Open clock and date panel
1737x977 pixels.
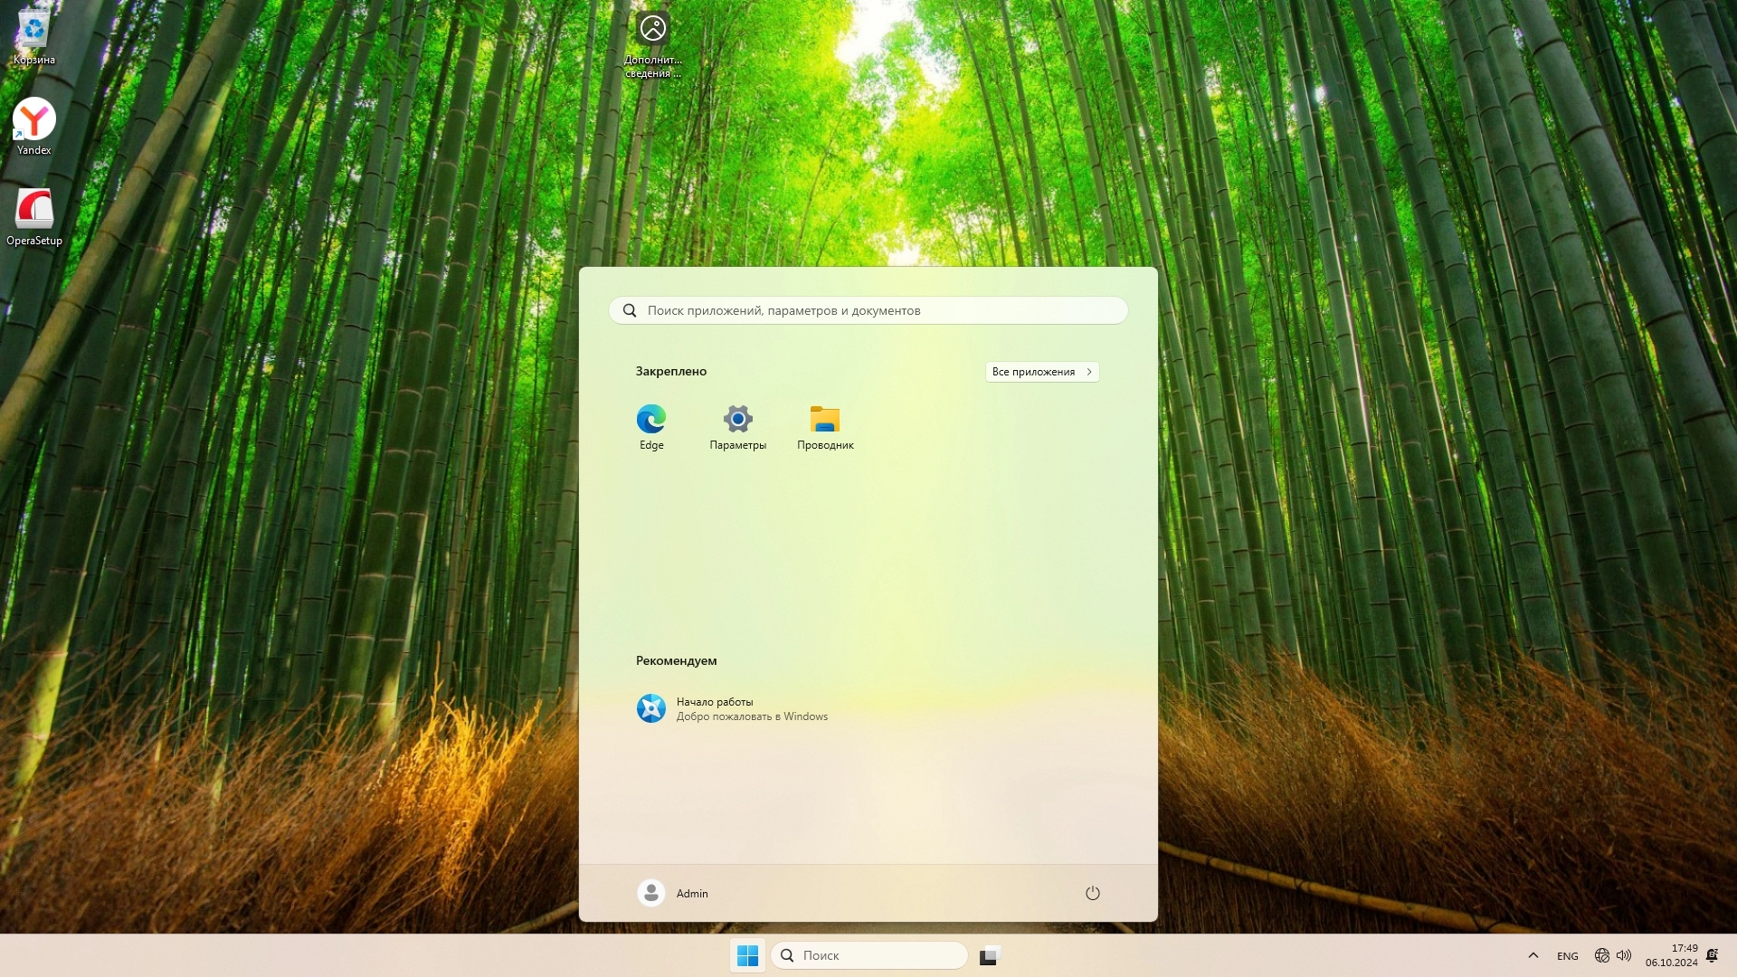coord(1671,955)
